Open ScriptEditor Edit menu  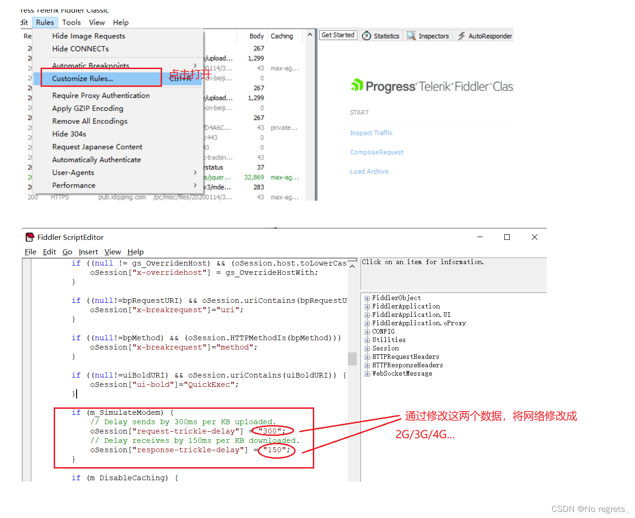pos(49,252)
